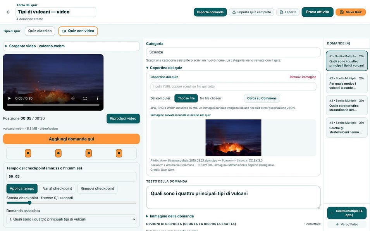The width and height of the screenshot is (370, 231).
Task: Click the 'No file chosen' text
Action: tap(210, 98)
